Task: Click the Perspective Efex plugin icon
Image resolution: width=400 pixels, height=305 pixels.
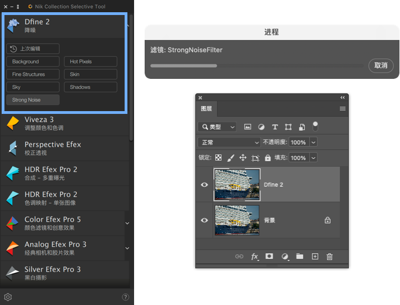Action: [x=13, y=148]
